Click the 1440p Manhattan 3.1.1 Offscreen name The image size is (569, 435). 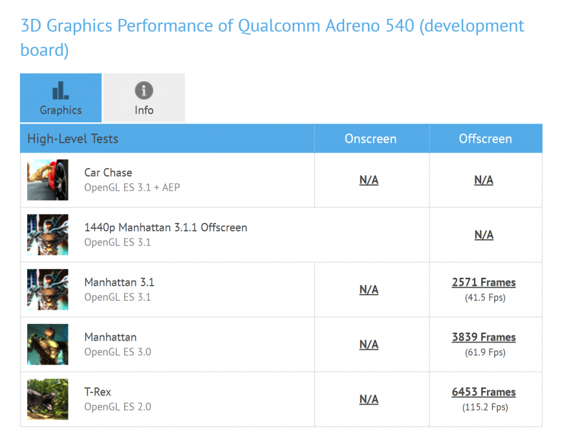coord(166,228)
